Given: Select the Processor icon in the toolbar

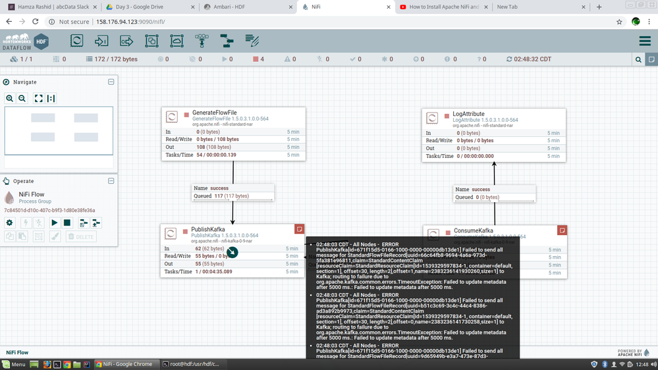Looking at the screenshot, I should point(77,41).
